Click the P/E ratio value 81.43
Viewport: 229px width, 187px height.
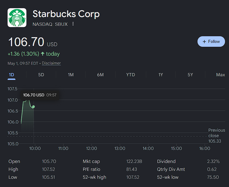tap(132, 169)
